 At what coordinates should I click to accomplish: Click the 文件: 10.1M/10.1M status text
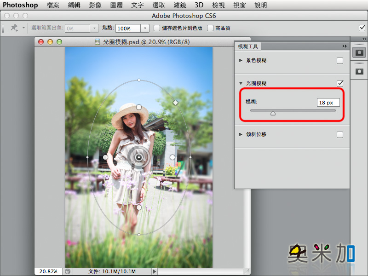[112, 271]
